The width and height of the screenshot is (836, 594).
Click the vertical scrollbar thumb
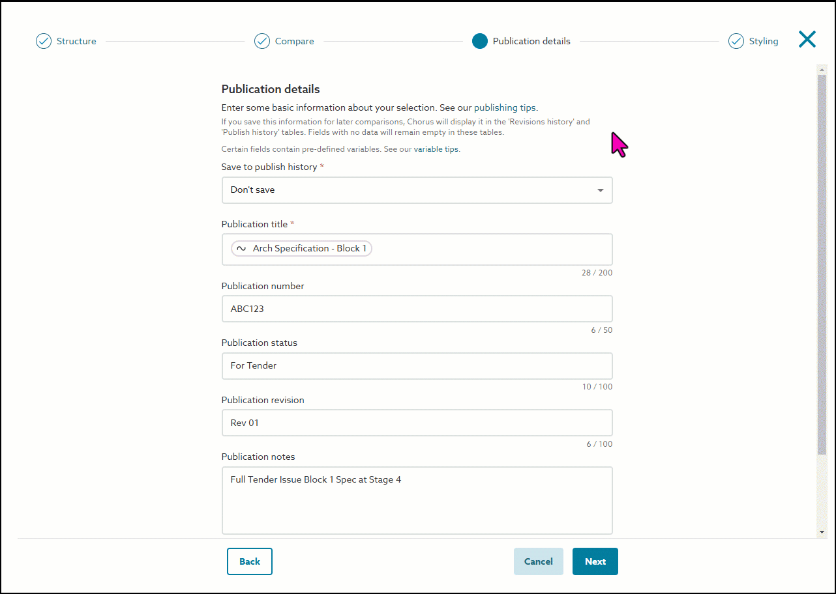pos(822,264)
